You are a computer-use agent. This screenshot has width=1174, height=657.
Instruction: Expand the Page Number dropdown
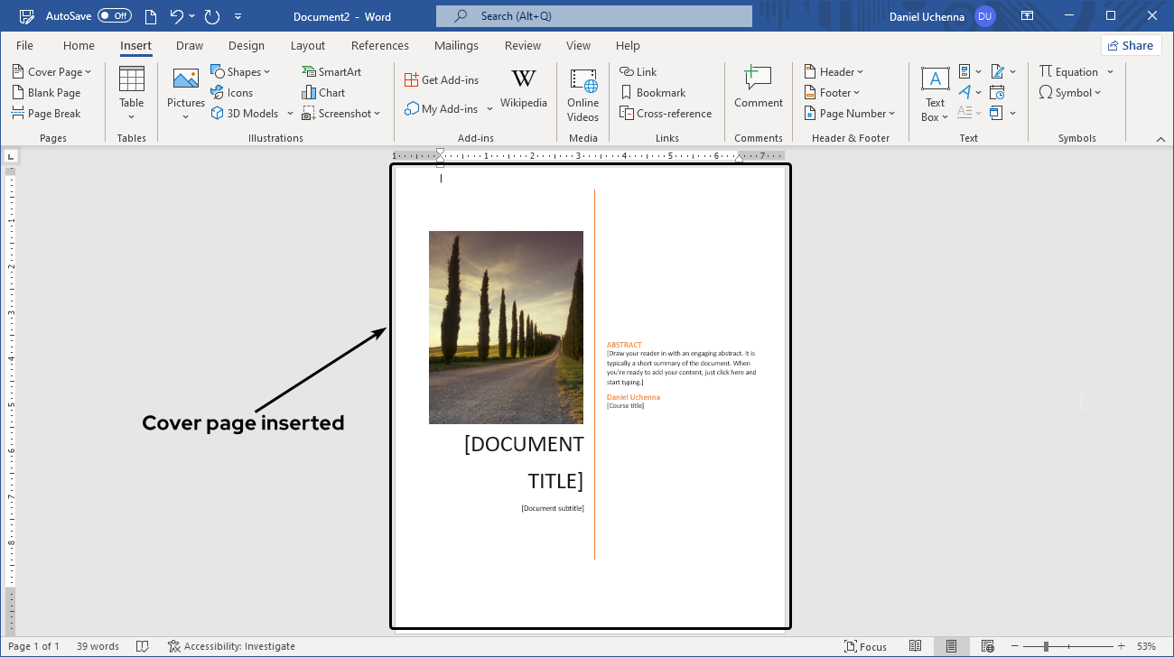pos(850,114)
